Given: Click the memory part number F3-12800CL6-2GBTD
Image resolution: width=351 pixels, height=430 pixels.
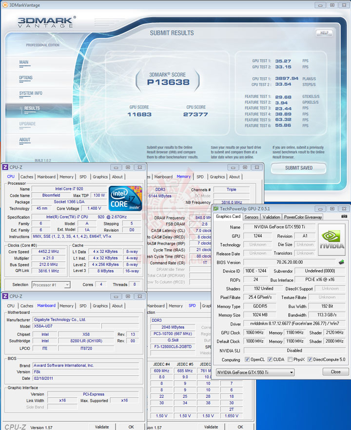Looking at the screenshot, I should [173, 347].
